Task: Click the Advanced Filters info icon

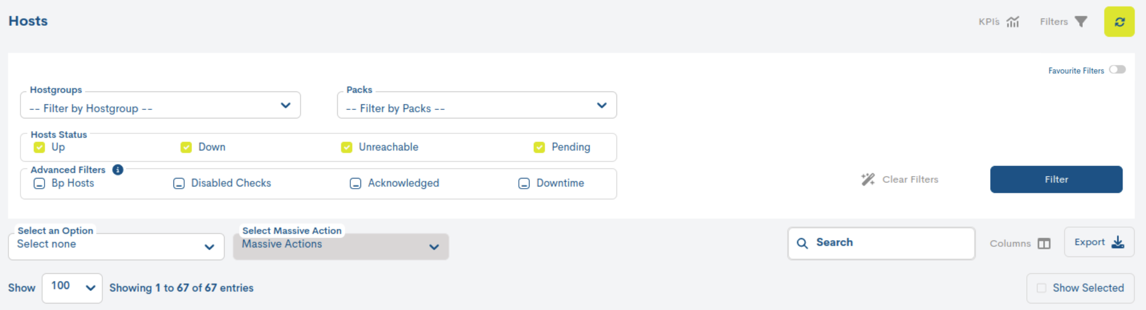Action: pos(118,169)
